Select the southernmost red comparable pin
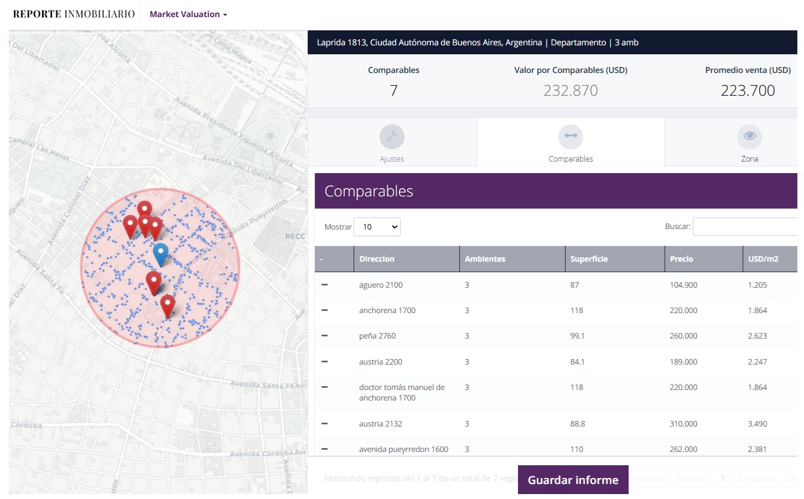Screen dimensions: 804x499 tap(168, 306)
